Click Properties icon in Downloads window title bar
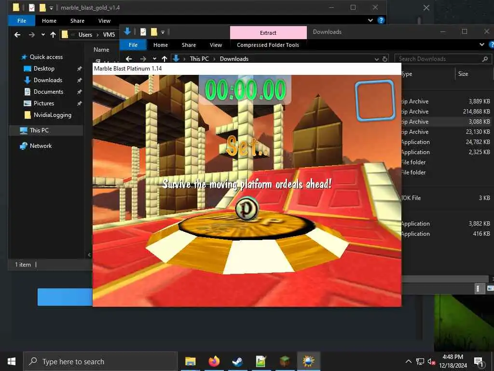 (143, 32)
